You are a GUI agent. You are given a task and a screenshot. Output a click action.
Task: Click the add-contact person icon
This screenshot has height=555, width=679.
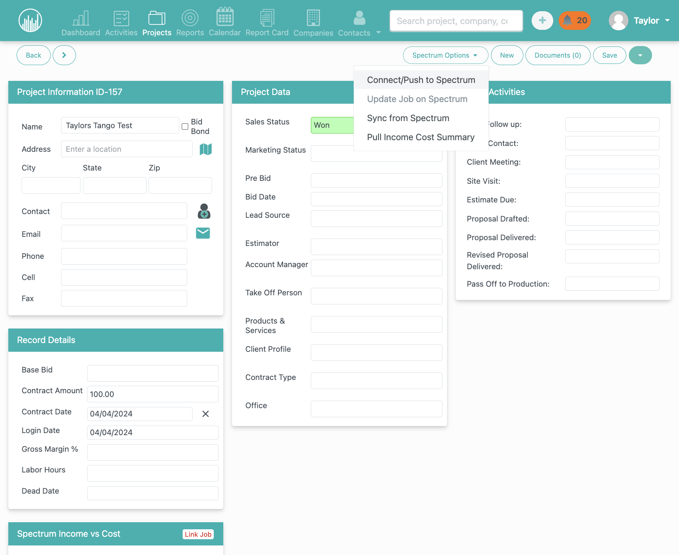(x=204, y=211)
